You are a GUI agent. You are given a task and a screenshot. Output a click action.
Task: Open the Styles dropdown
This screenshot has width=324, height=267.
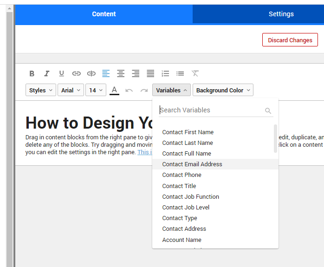pyautogui.click(x=41, y=90)
